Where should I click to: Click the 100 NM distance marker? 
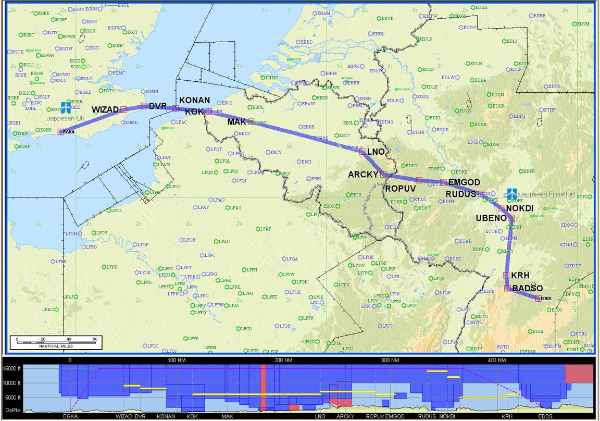[x=177, y=360]
